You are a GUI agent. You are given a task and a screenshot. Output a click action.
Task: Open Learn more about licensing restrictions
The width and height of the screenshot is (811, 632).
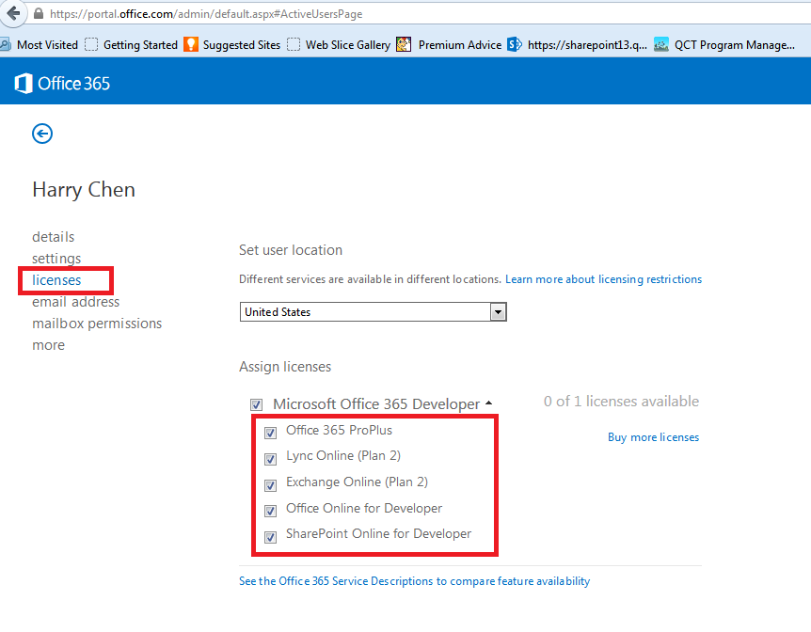tap(604, 279)
